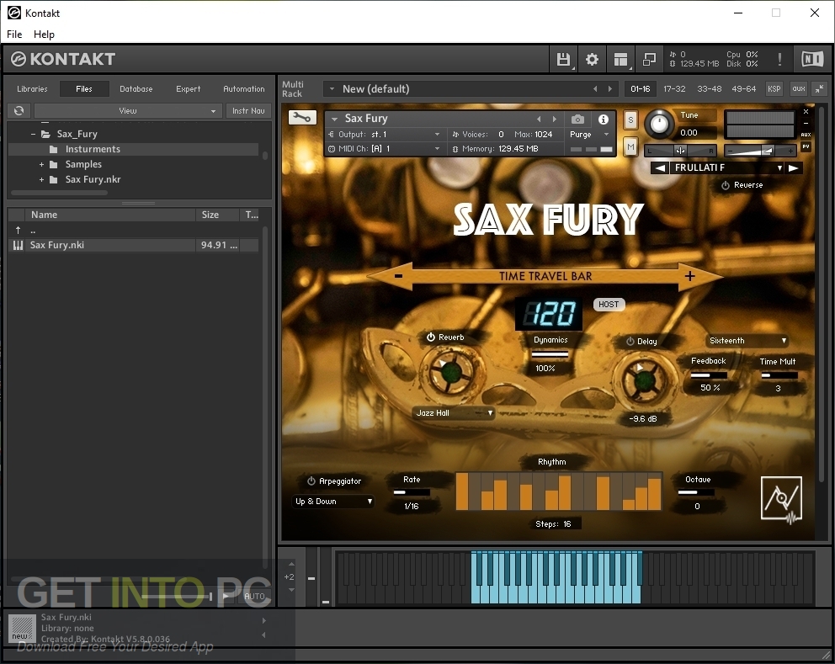Select previous instrument arrow in Sax Fury header

(539, 120)
